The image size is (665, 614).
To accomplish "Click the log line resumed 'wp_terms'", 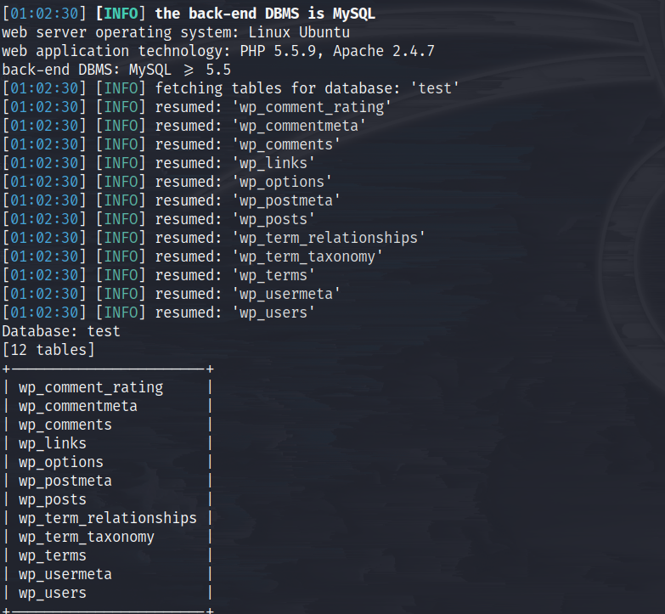I will point(159,275).
